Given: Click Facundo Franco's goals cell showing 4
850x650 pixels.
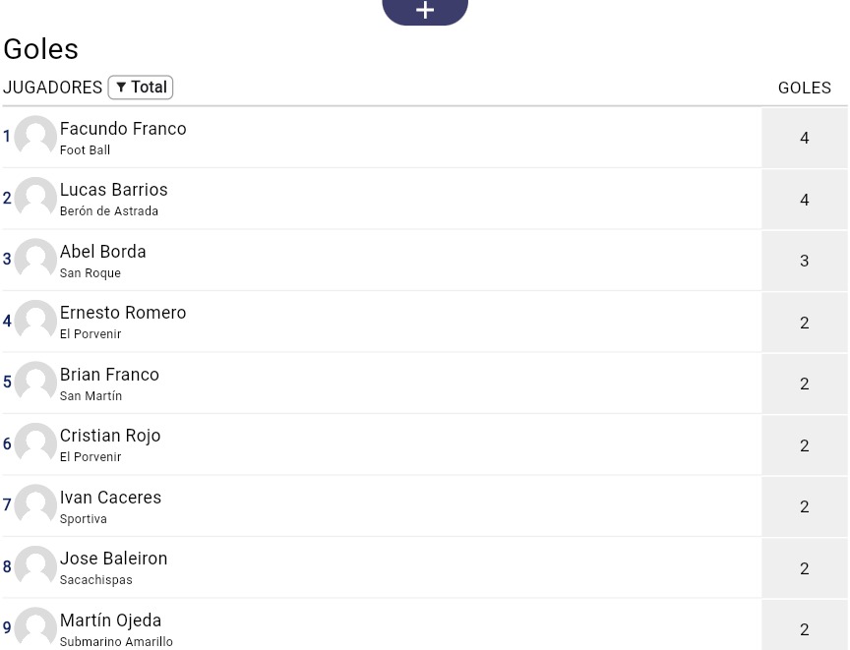Looking at the screenshot, I should tap(805, 138).
